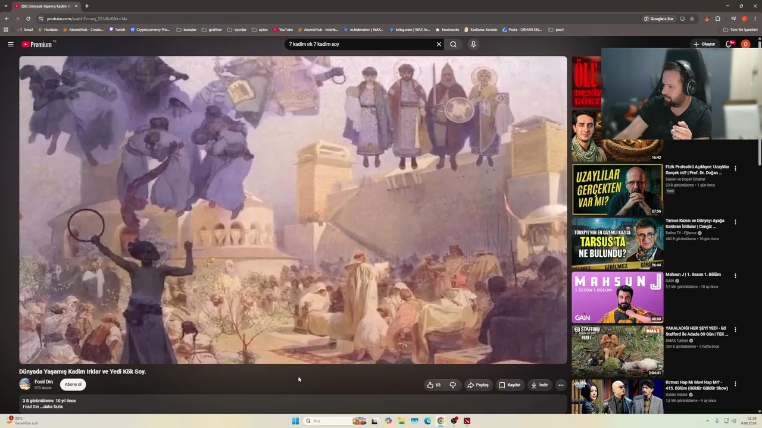The image size is (762, 428).
Task: Open the Fosil Din channel name link
Action: click(43, 382)
